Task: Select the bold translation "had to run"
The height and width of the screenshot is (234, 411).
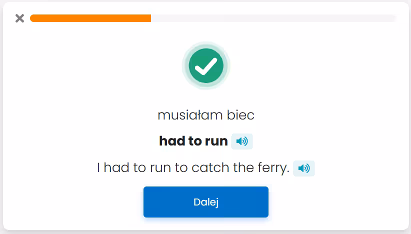Action: coord(193,141)
